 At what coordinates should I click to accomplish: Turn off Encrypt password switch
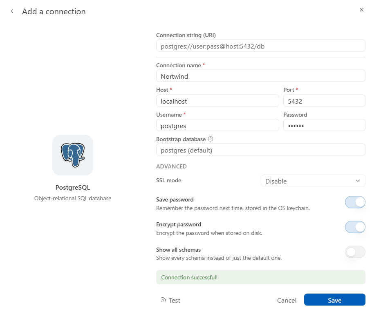[355, 227]
